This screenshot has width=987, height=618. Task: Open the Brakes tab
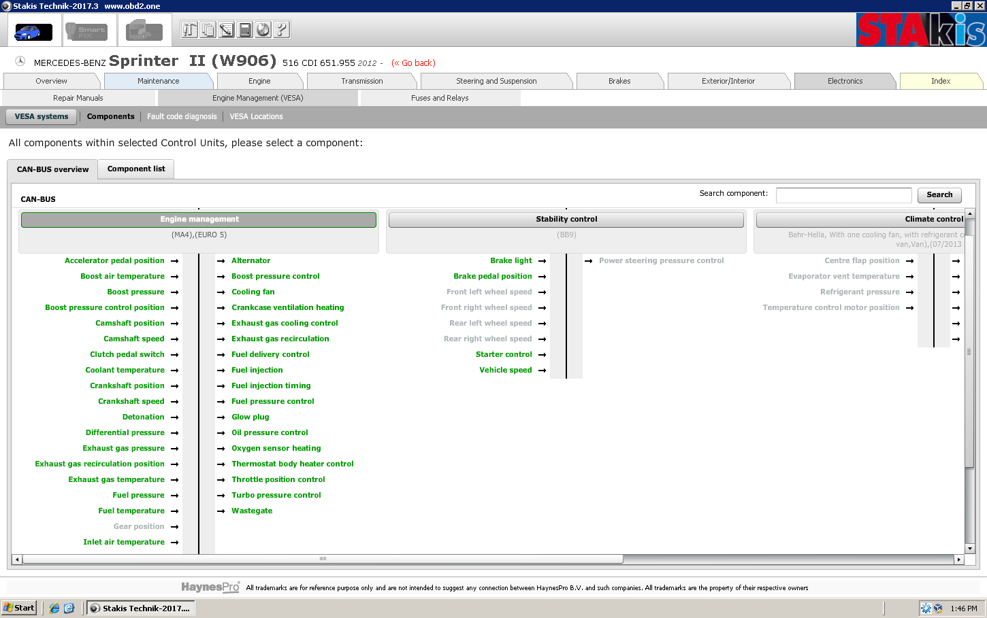click(619, 81)
